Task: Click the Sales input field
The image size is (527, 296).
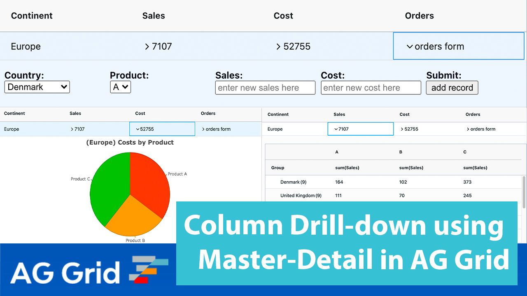Action: [265, 88]
